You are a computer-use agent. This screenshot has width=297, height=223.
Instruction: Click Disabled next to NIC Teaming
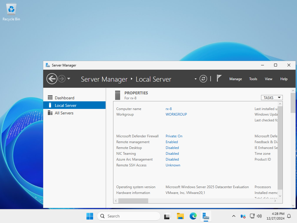[x=172, y=154]
